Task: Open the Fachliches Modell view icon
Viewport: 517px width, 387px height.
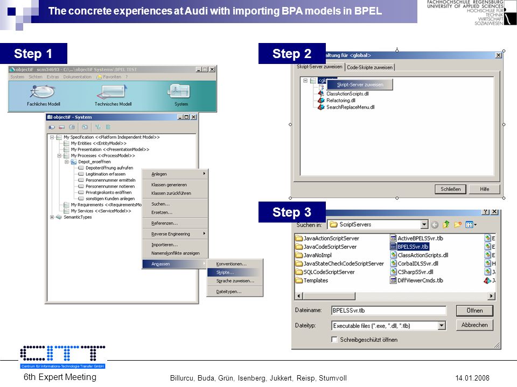Action: [x=43, y=92]
